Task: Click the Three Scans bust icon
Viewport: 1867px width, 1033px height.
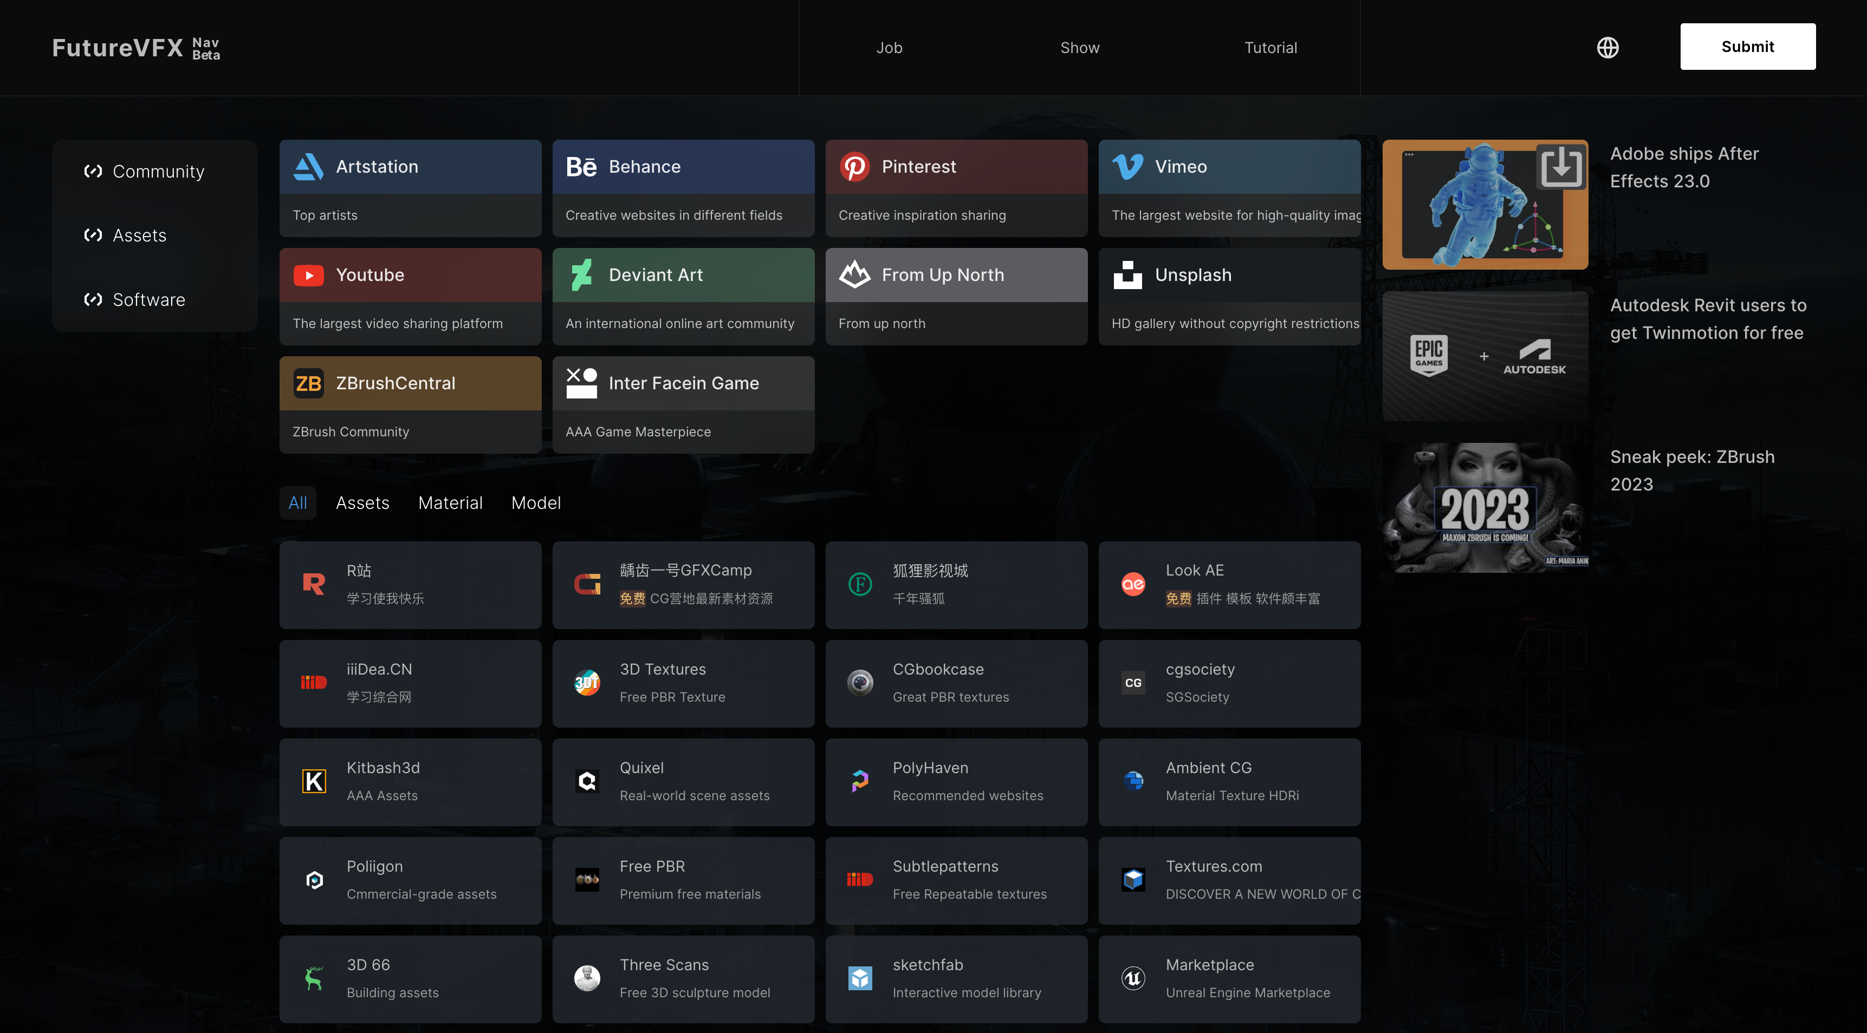Action: coord(587,978)
